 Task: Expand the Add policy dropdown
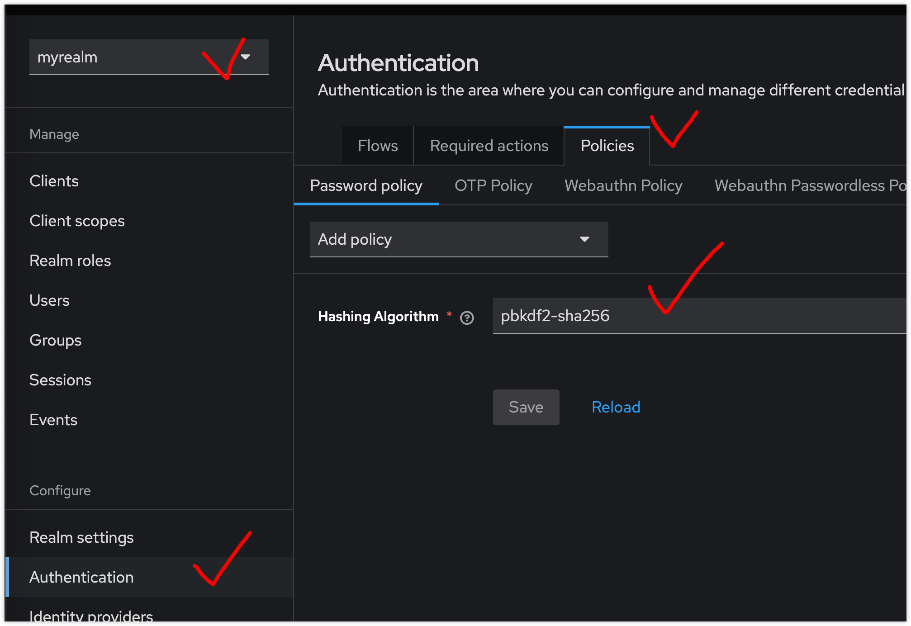pyautogui.click(x=458, y=239)
